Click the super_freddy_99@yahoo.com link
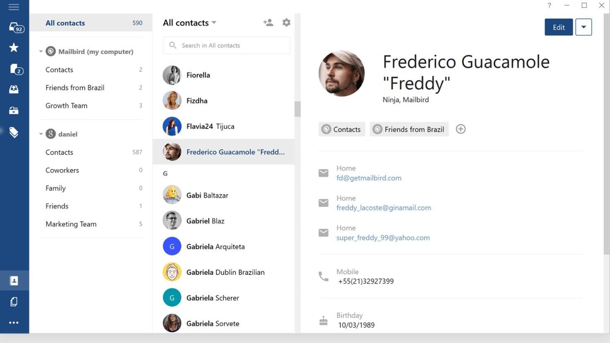This screenshot has height=343, width=610. tap(383, 238)
